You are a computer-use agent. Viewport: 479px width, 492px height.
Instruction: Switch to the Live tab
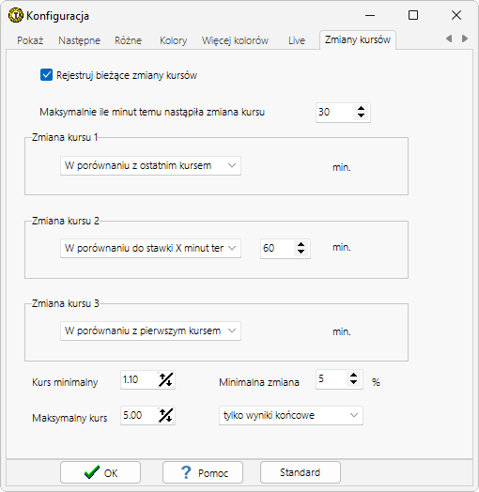(297, 40)
